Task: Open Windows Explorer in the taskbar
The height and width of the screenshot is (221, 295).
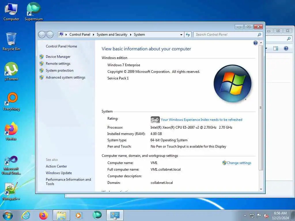Action: 61,215
